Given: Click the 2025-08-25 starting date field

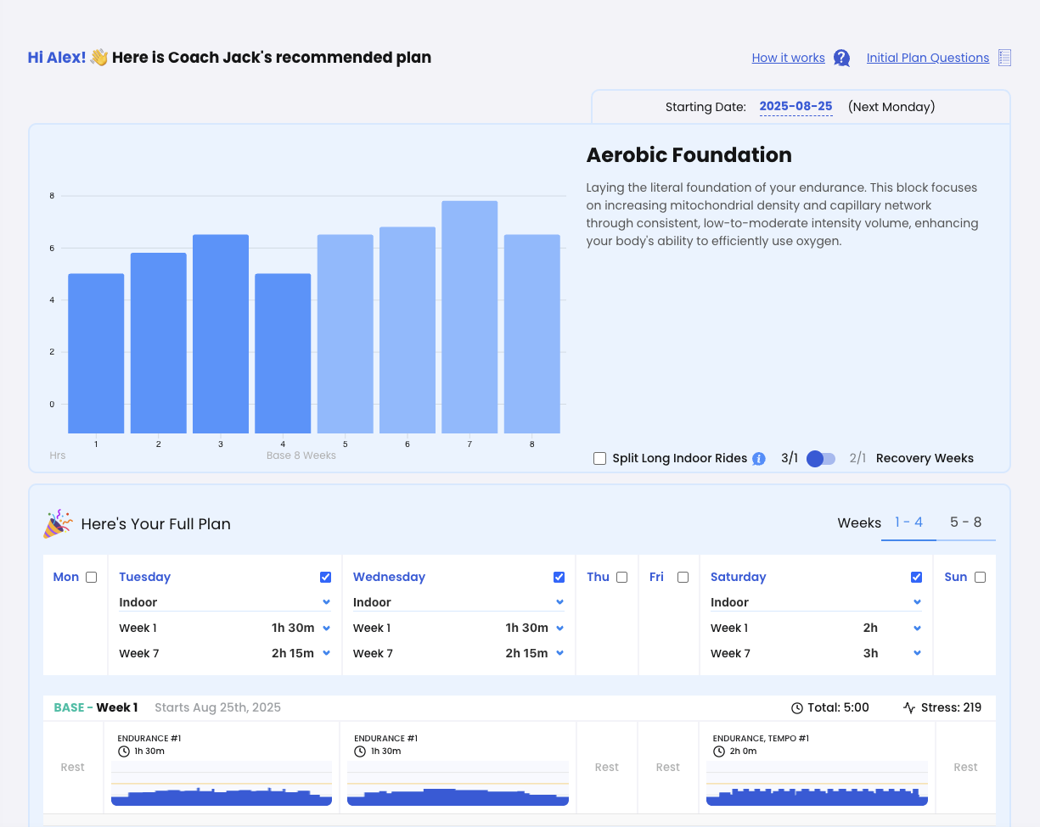Looking at the screenshot, I should [795, 107].
